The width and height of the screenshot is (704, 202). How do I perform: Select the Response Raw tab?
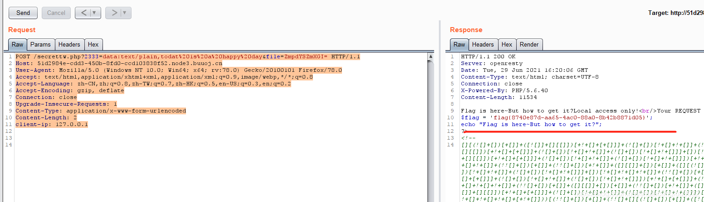pos(460,44)
